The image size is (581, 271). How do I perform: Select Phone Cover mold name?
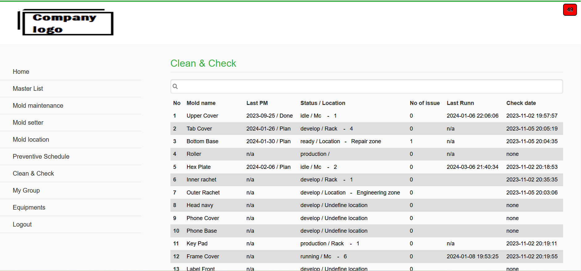click(x=203, y=218)
